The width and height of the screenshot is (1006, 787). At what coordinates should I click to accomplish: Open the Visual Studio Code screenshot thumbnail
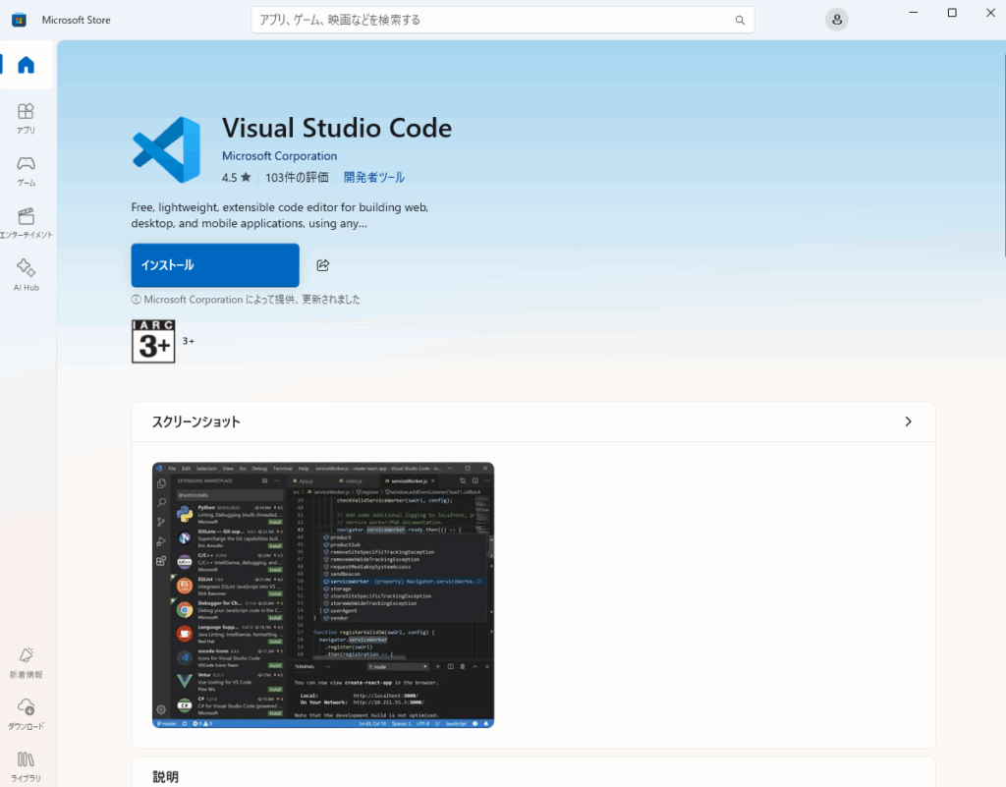323,595
